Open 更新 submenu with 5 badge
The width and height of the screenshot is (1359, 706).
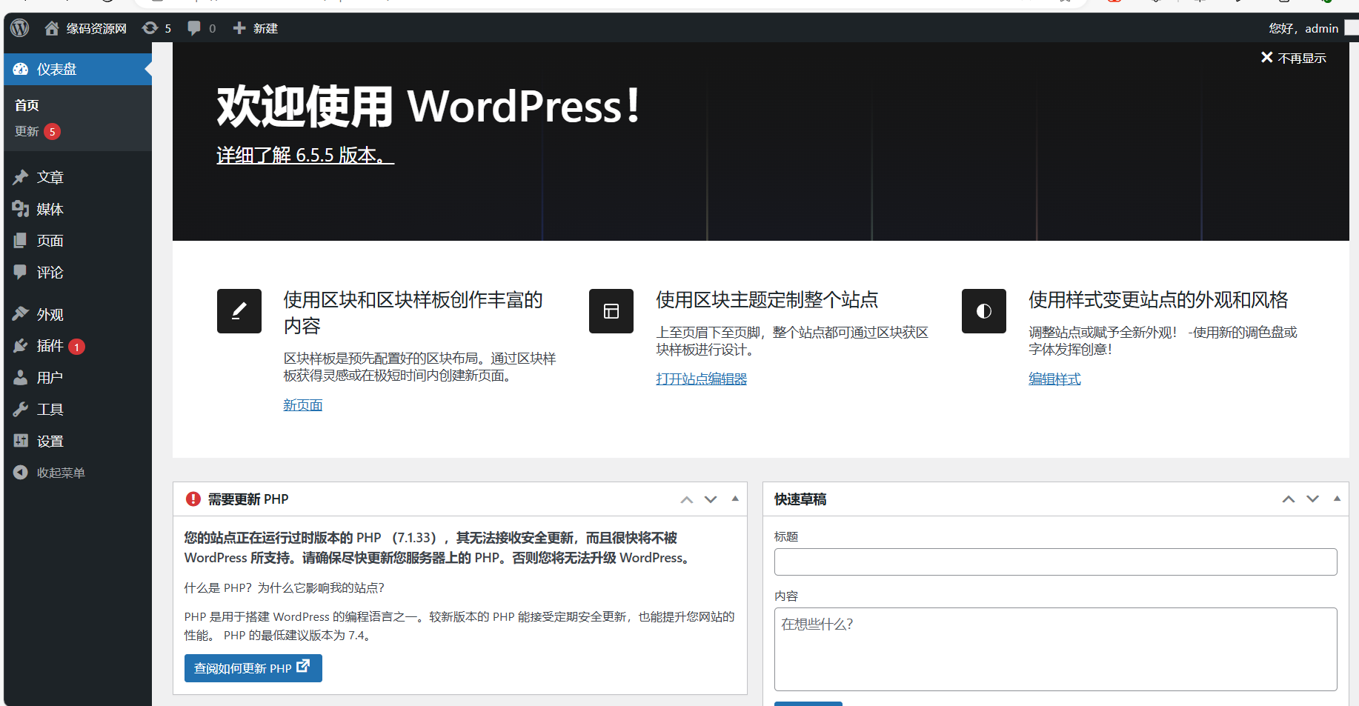point(38,131)
